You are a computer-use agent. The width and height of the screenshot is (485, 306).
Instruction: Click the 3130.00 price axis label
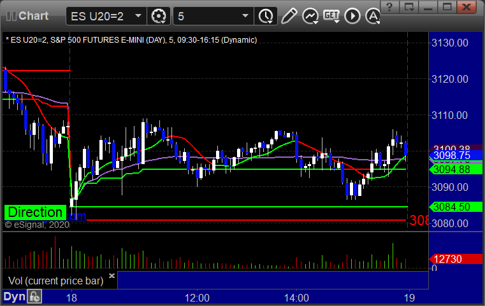coord(450,43)
